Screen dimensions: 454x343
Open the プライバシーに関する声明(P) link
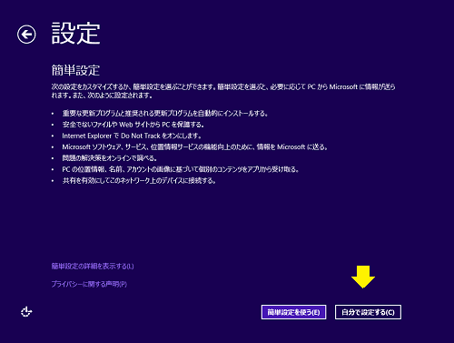(x=89, y=284)
